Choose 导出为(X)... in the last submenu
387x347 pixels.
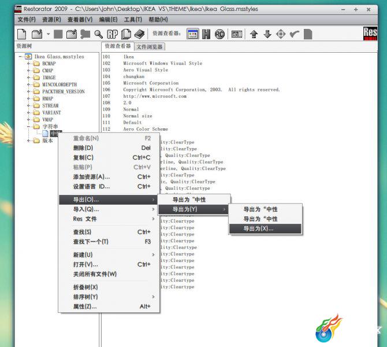click(x=265, y=228)
